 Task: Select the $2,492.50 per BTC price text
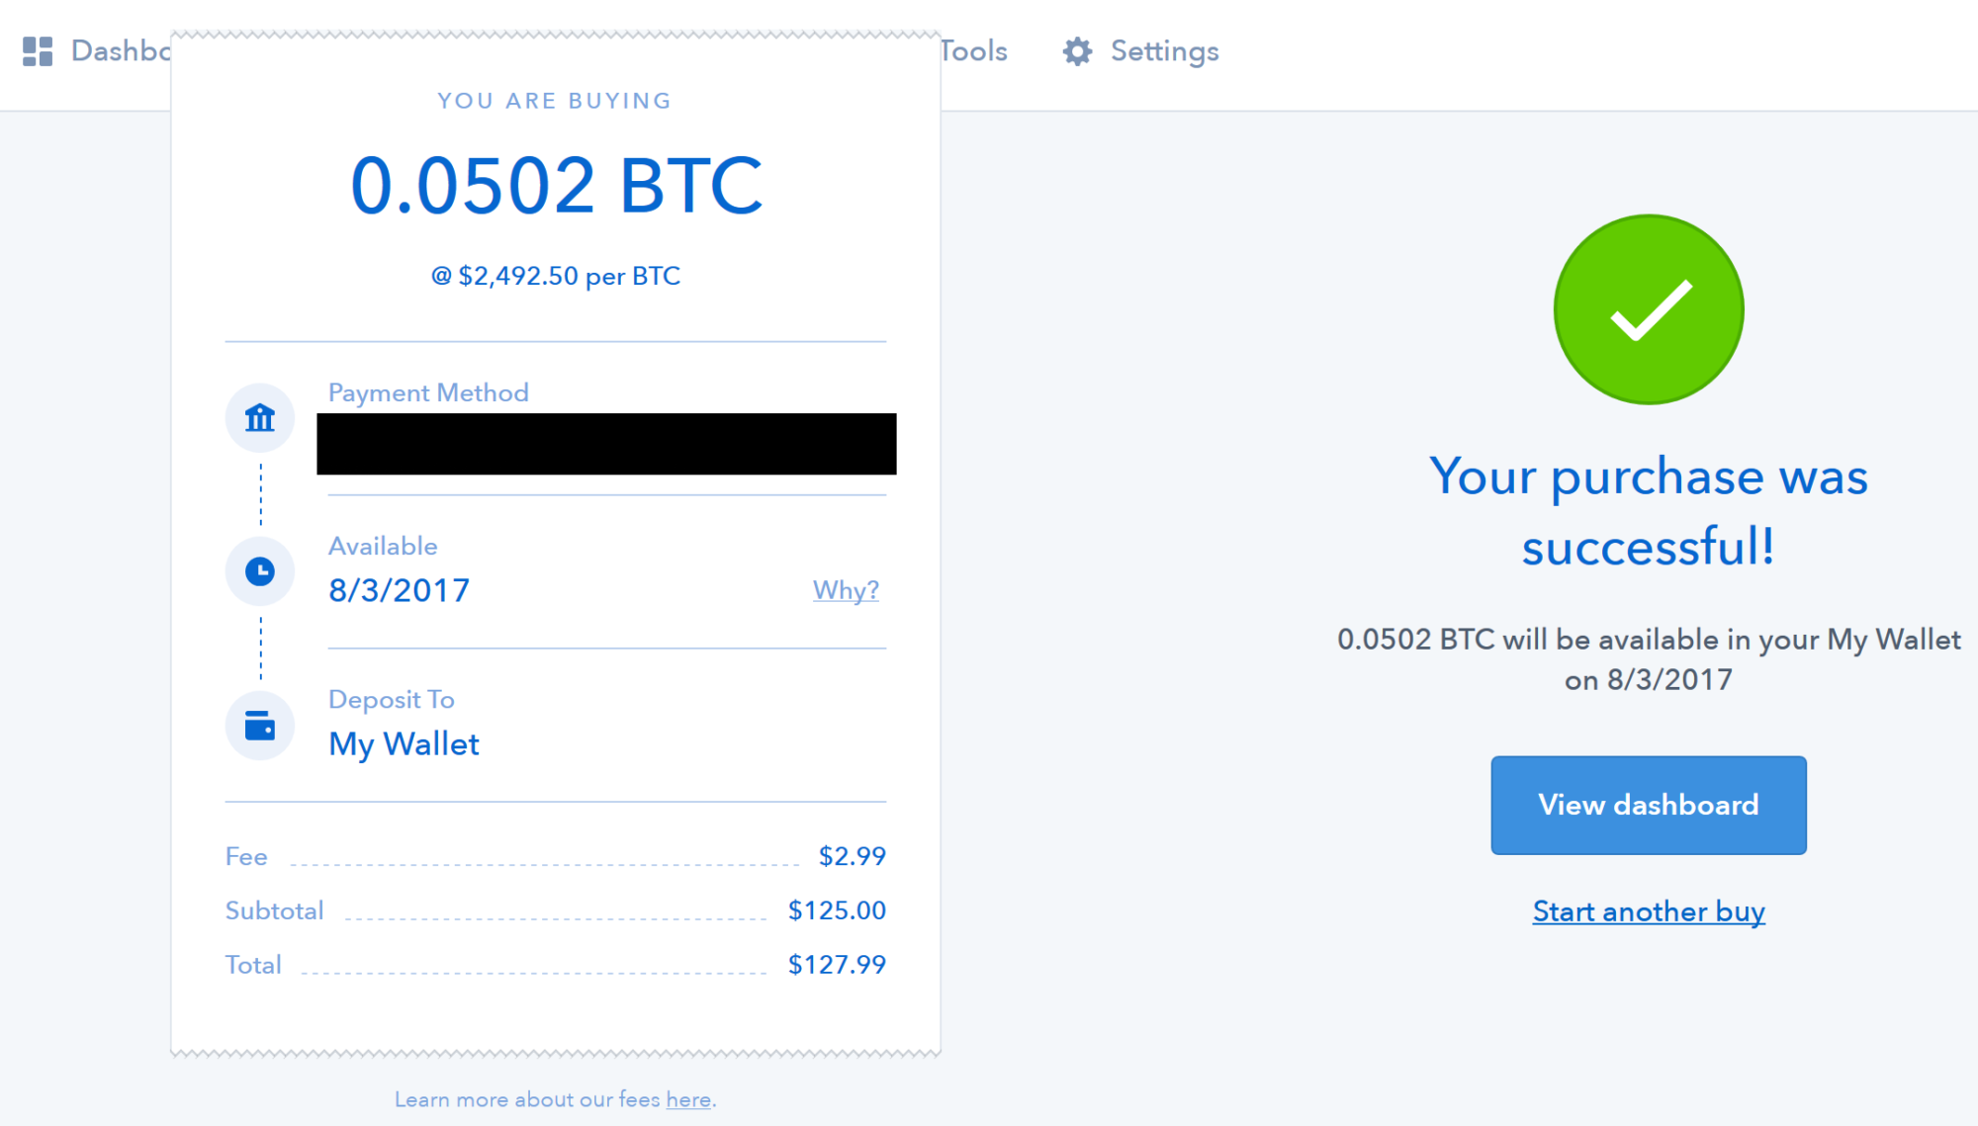(x=556, y=276)
